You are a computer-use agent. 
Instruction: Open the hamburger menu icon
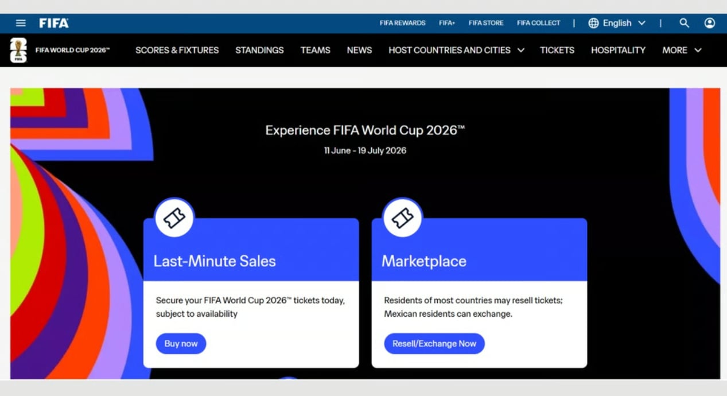pyautogui.click(x=21, y=23)
